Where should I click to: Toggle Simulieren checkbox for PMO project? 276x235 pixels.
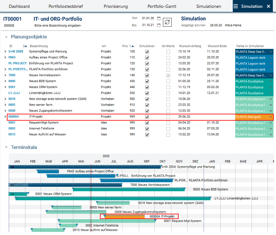pyautogui.click(x=147, y=58)
